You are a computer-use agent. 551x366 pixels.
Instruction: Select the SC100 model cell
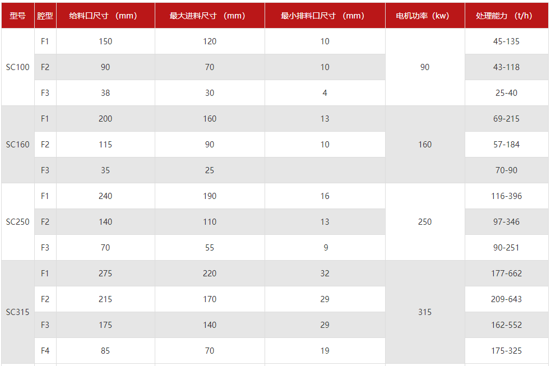pyautogui.click(x=18, y=67)
